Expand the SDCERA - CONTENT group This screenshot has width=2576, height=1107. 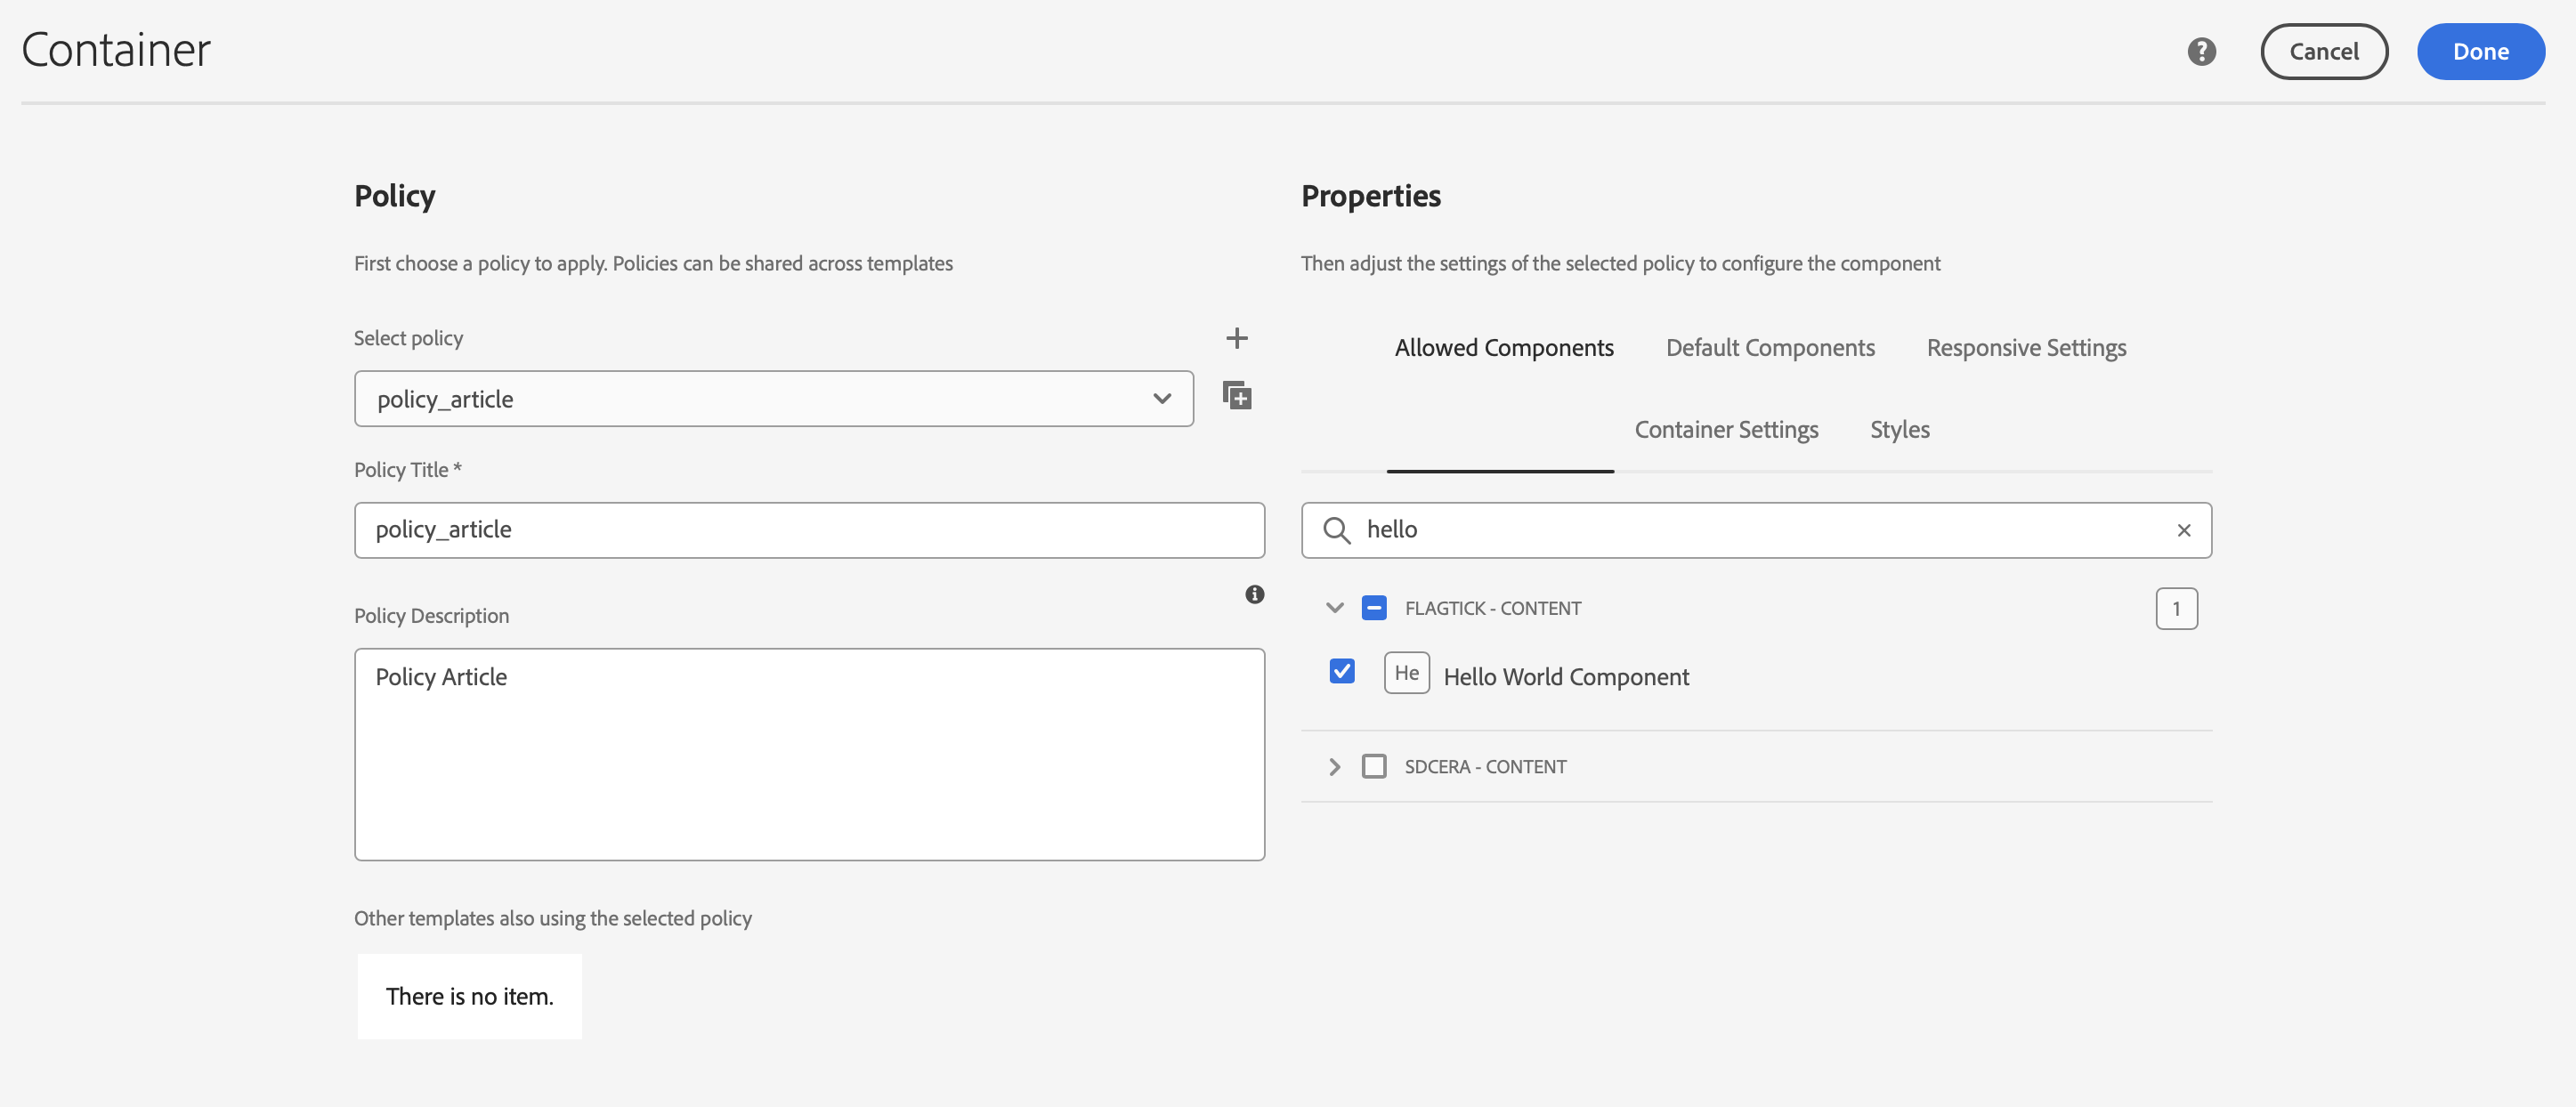(1334, 767)
